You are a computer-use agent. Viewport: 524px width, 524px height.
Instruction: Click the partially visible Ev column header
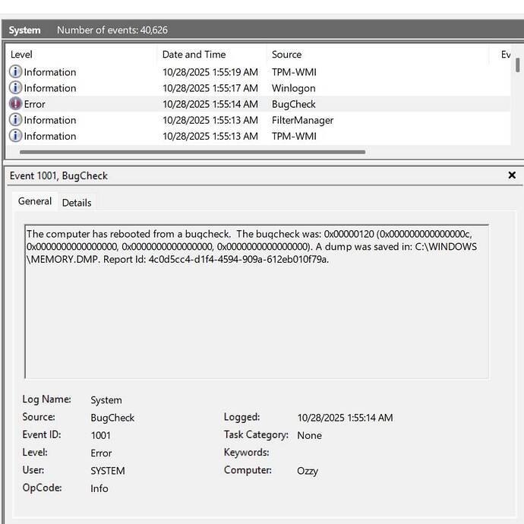(505, 55)
